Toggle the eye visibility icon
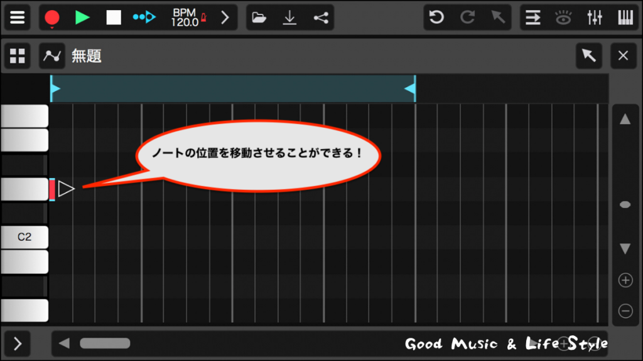Viewport: 643px width, 361px height. coord(563,18)
